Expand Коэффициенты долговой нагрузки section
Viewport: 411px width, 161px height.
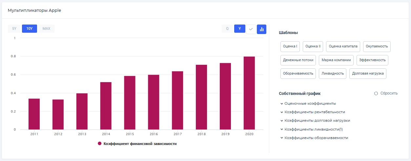click(315, 120)
